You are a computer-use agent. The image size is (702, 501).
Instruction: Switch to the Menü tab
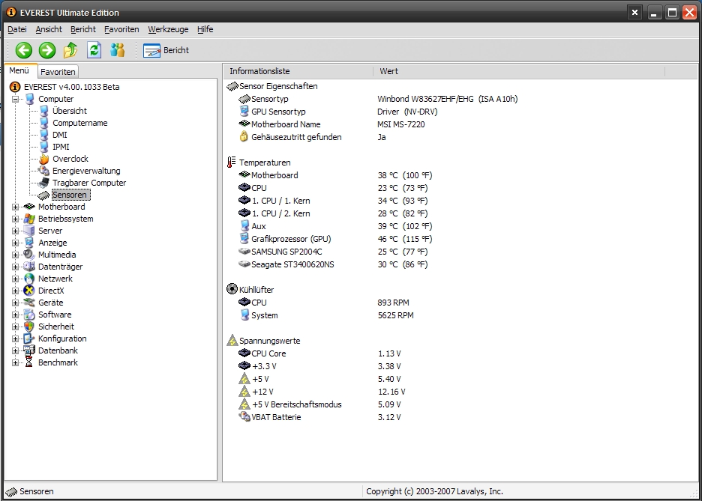(19, 70)
